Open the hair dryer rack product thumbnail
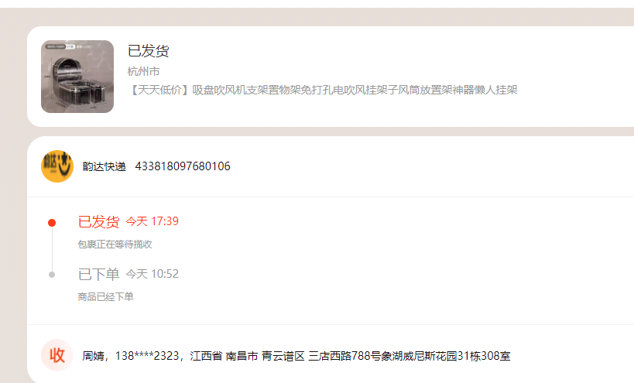634x383 pixels. pos(77,77)
